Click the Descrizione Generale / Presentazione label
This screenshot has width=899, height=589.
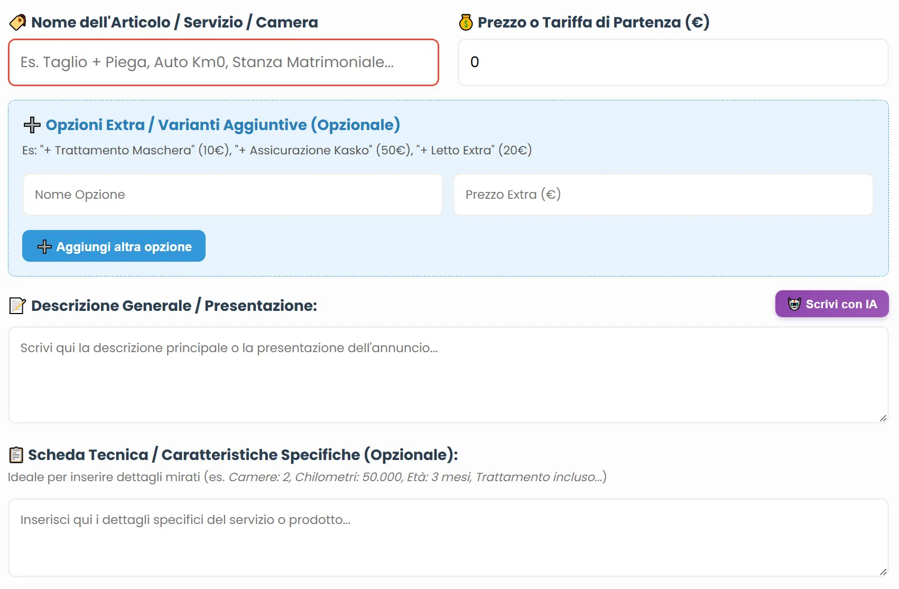[174, 306]
